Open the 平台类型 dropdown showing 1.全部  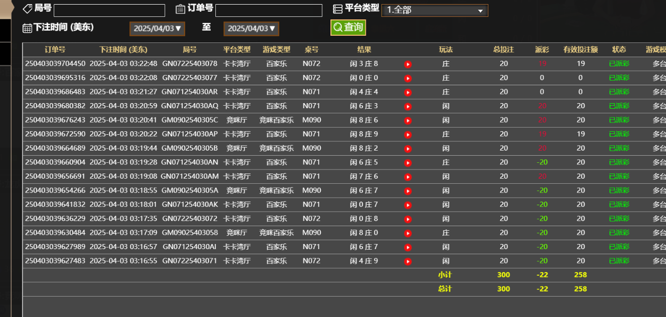point(434,10)
